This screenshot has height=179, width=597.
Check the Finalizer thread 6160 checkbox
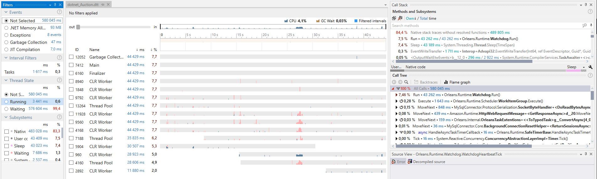[71, 73]
